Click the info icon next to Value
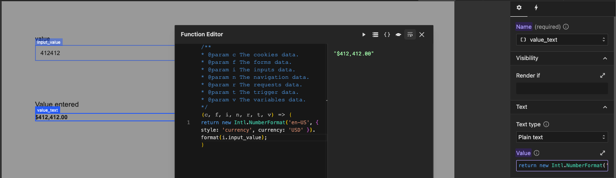 (537, 153)
